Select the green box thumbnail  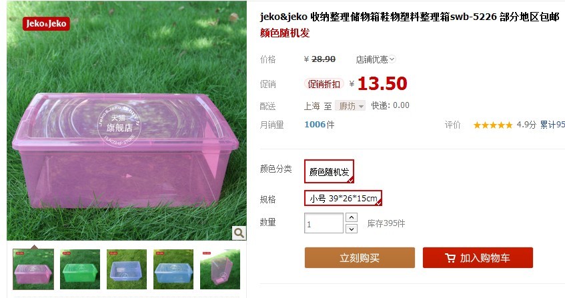point(80,269)
